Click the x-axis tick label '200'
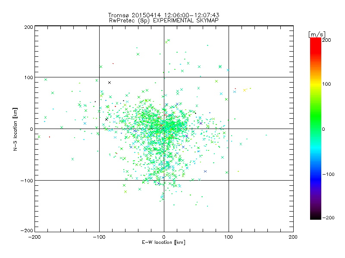The height and width of the screenshot is (258, 345). point(293,237)
